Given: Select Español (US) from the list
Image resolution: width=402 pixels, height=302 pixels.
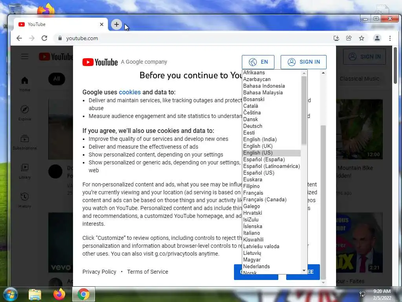Looking at the screenshot, I should point(272,173).
